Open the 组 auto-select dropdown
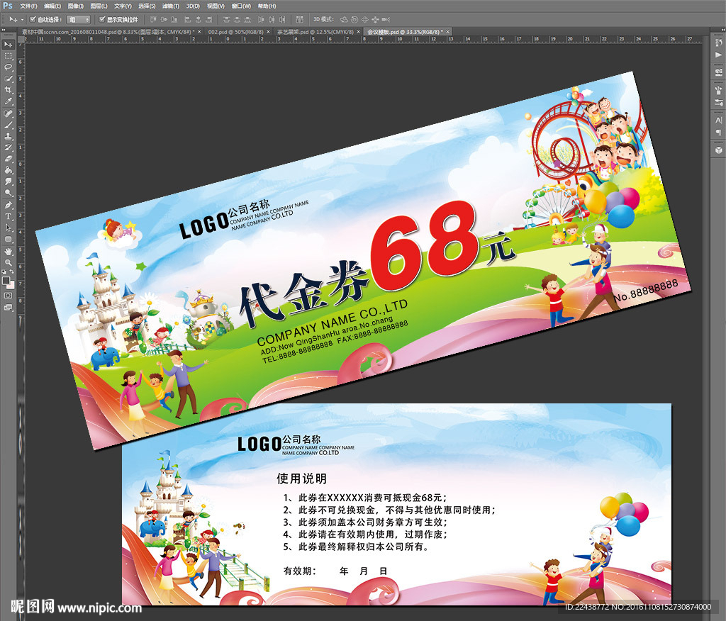Screen dimensions: 726x621 [x=78, y=19]
